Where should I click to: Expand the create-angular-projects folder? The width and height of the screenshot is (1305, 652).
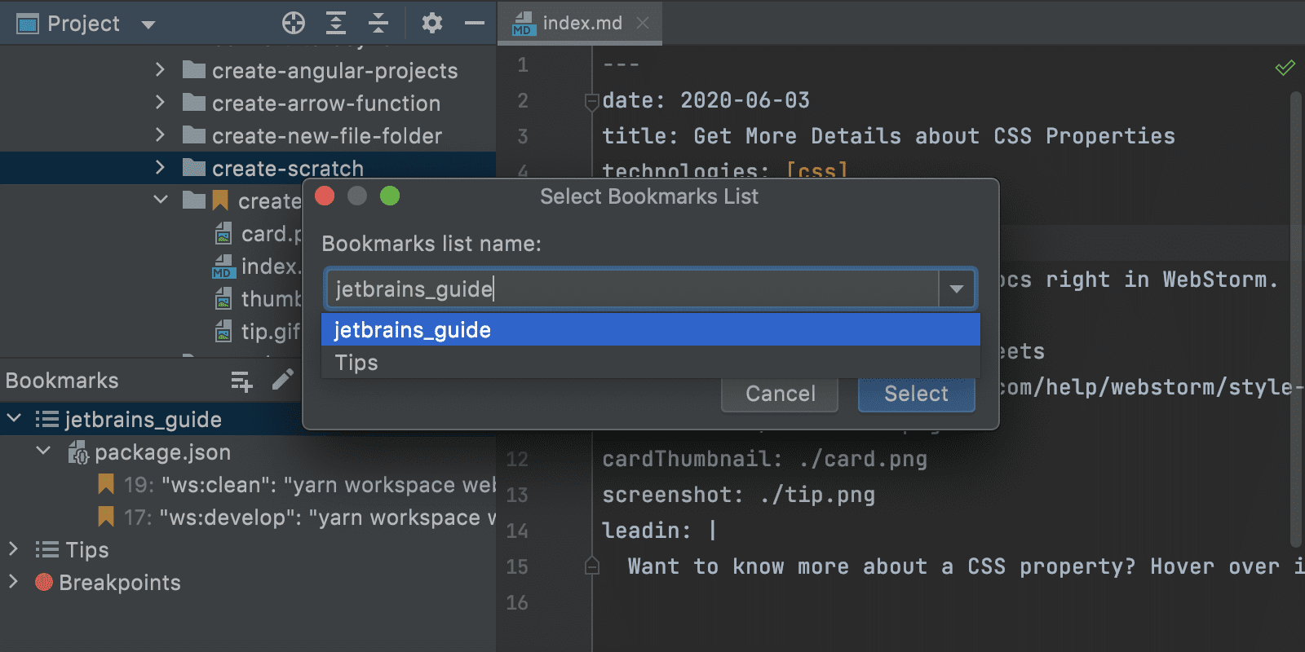160,70
